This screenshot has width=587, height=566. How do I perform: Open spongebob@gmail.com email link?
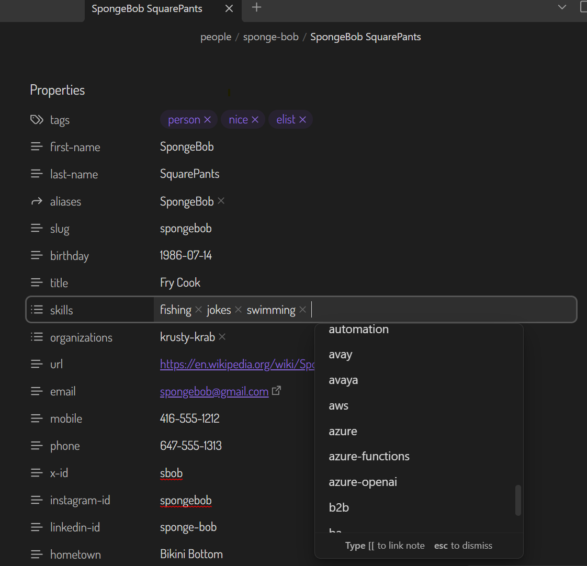click(214, 392)
